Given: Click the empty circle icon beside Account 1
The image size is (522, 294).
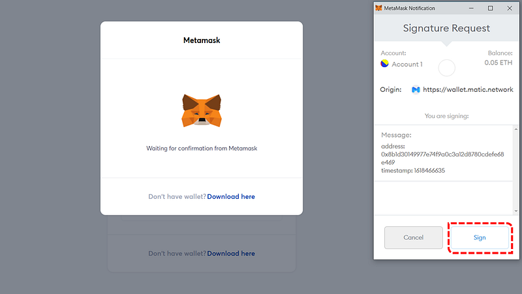Looking at the screenshot, I should (446, 67).
